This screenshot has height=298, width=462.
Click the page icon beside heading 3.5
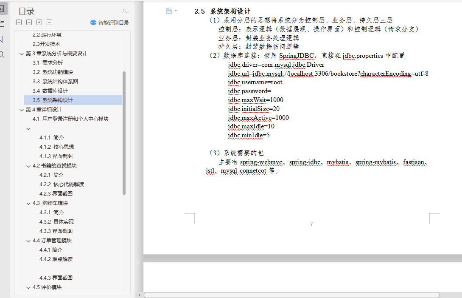click(x=169, y=11)
